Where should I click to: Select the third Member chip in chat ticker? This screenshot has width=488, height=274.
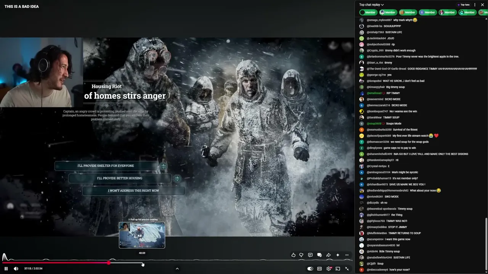point(408,12)
